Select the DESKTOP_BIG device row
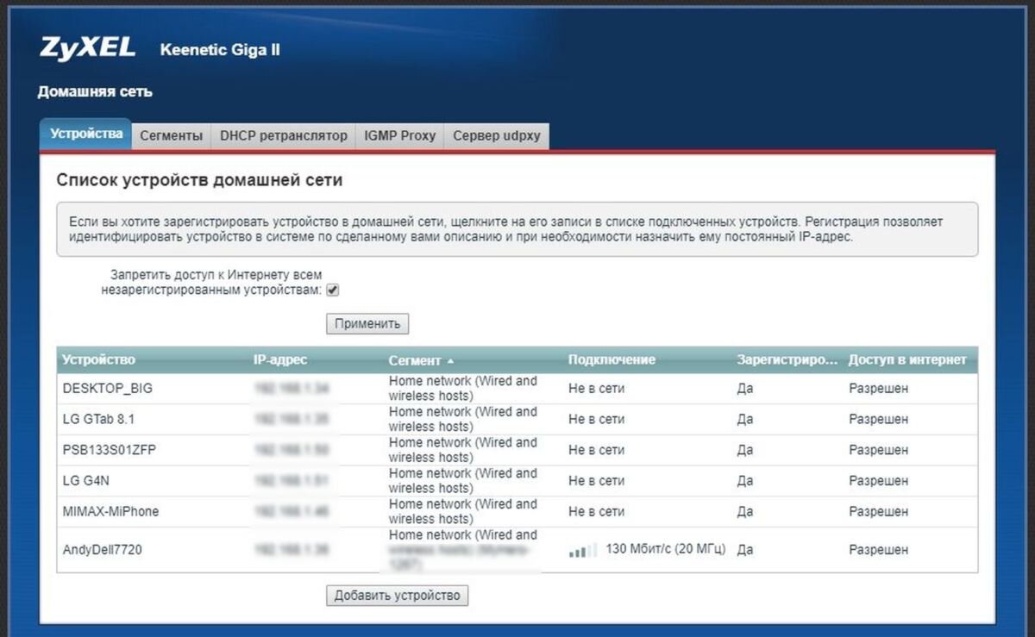This screenshot has width=1035, height=637. 517,389
